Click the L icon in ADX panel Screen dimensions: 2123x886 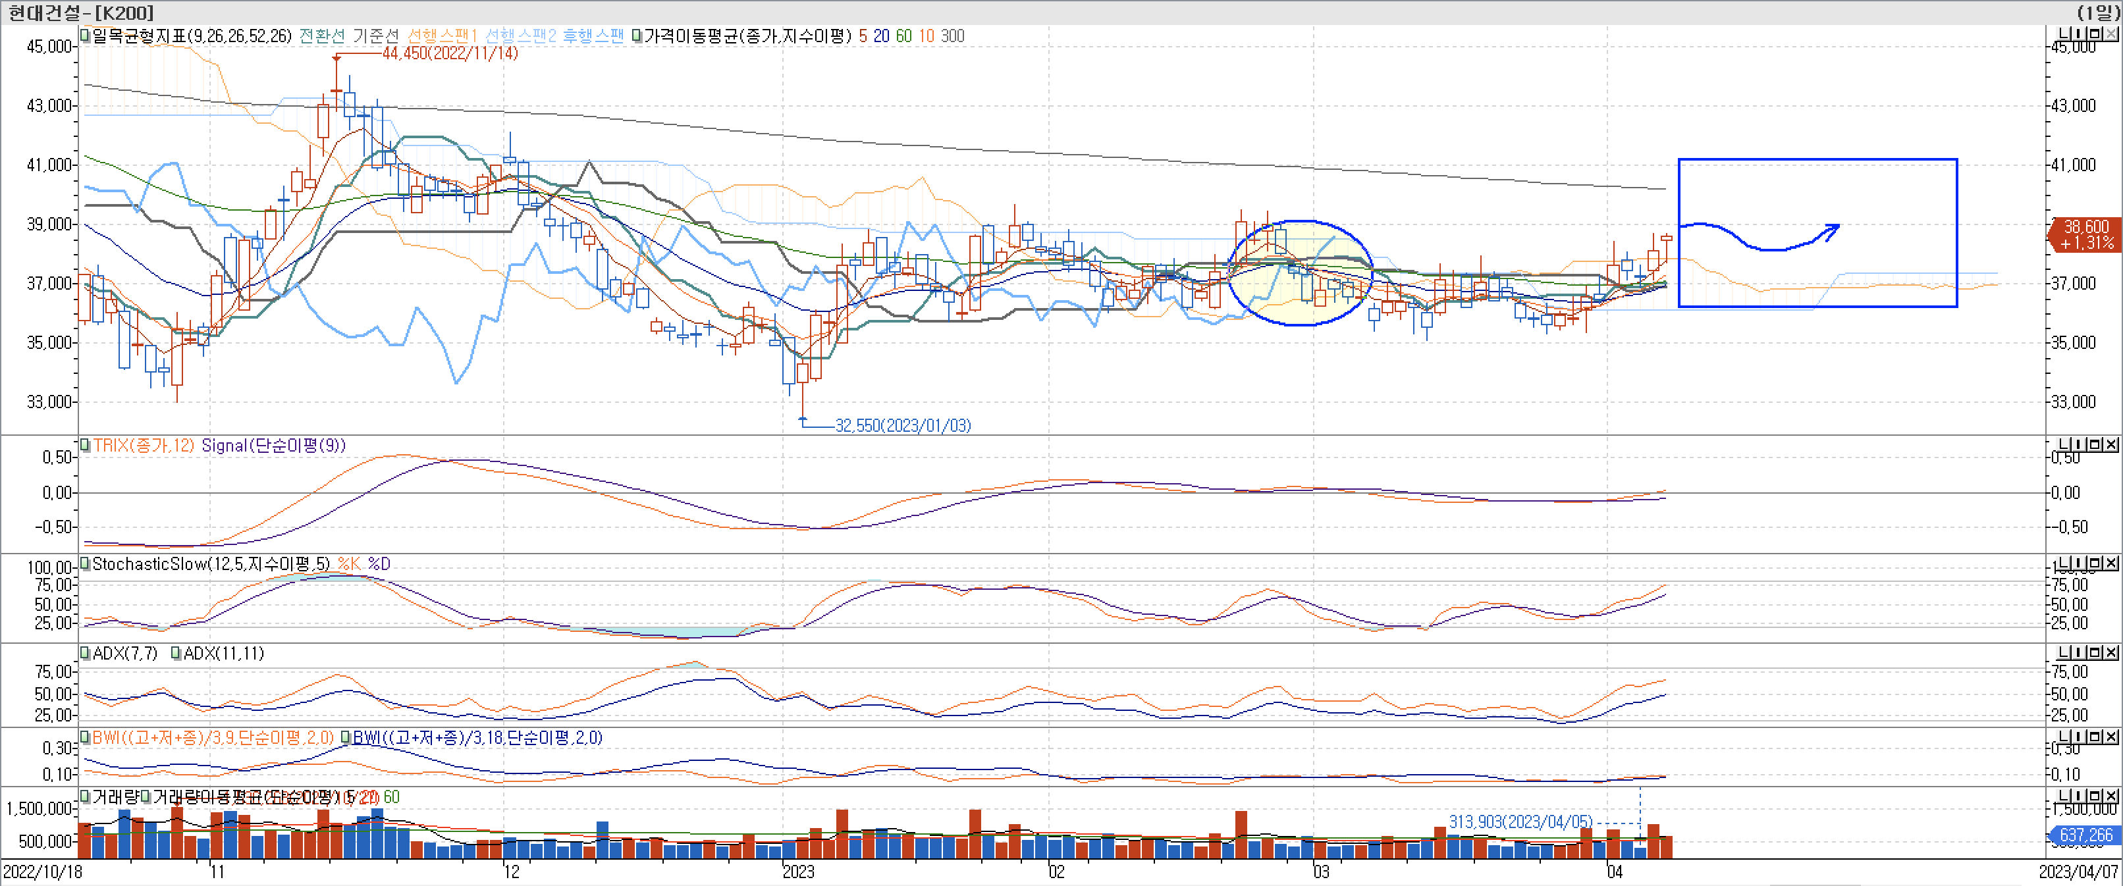pyautogui.click(x=2064, y=653)
